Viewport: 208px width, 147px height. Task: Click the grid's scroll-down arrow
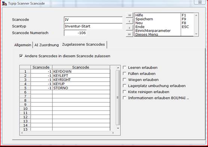tap(118, 128)
